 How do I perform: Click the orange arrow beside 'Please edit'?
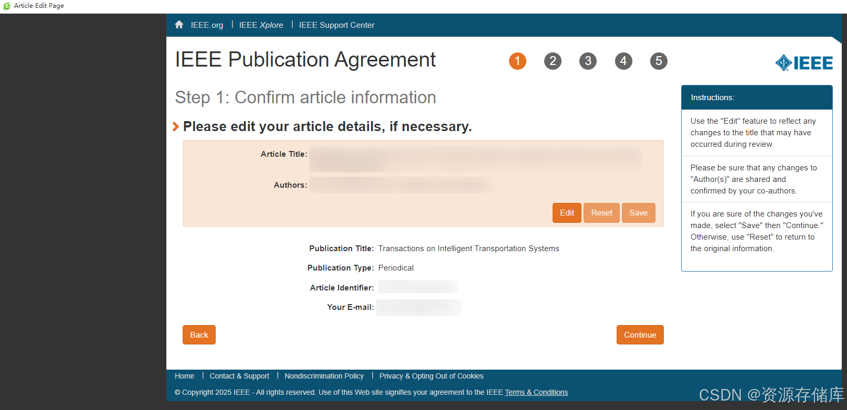coord(176,126)
